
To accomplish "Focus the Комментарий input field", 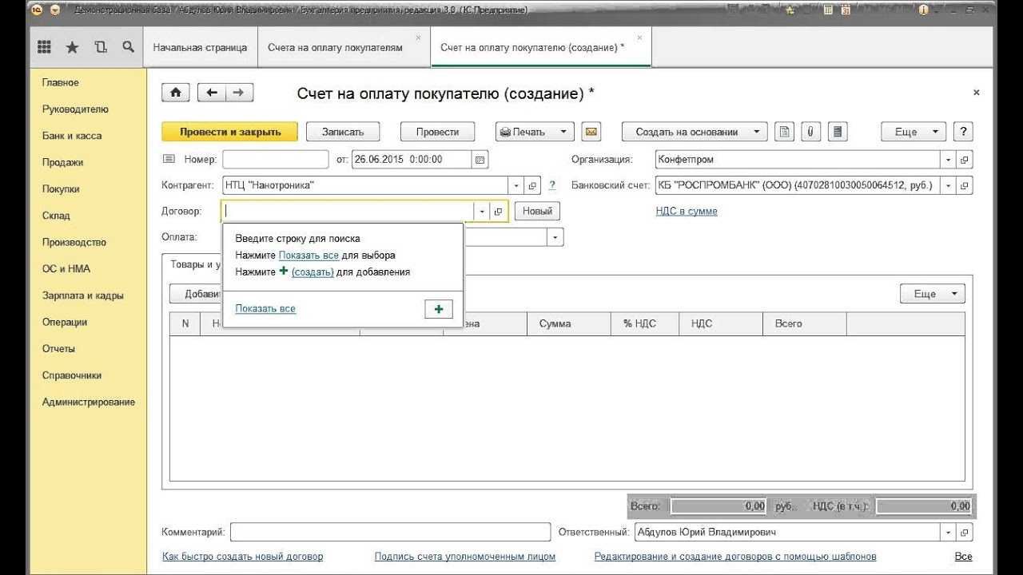I will coord(391,532).
